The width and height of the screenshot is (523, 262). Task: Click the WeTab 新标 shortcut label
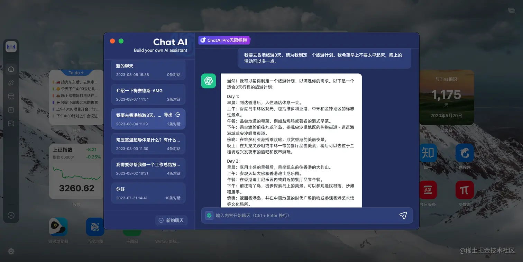(x=167, y=242)
